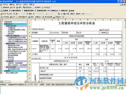Image resolution: width=126 pixels, height=94 pixels.
Task: Collapse the 分部分项工程量清单 node
Action: point(5,36)
